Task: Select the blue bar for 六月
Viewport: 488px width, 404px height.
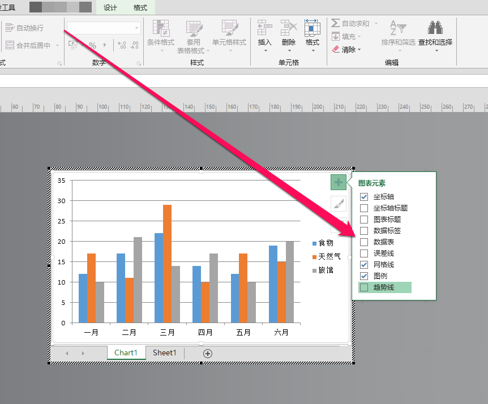Action: click(x=273, y=284)
